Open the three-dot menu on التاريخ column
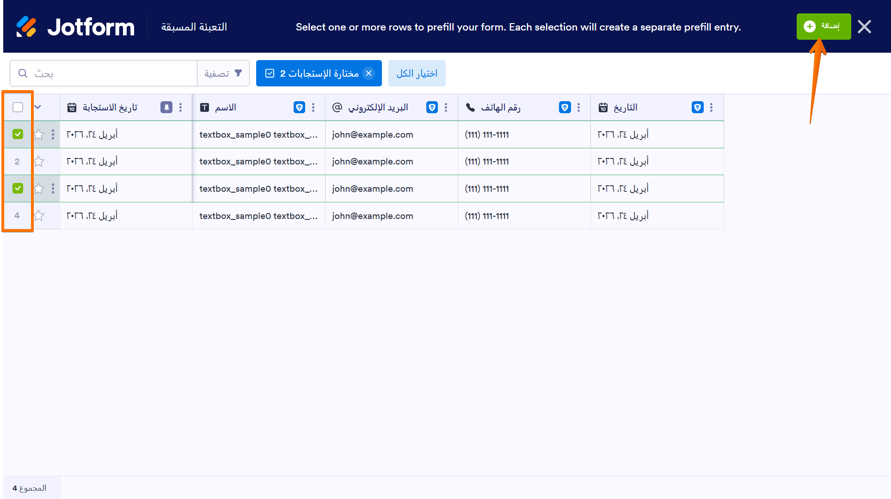The image size is (891, 499). click(712, 107)
